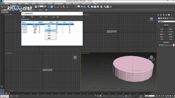Click the Cylinder001 object name field

pos(165,45)
